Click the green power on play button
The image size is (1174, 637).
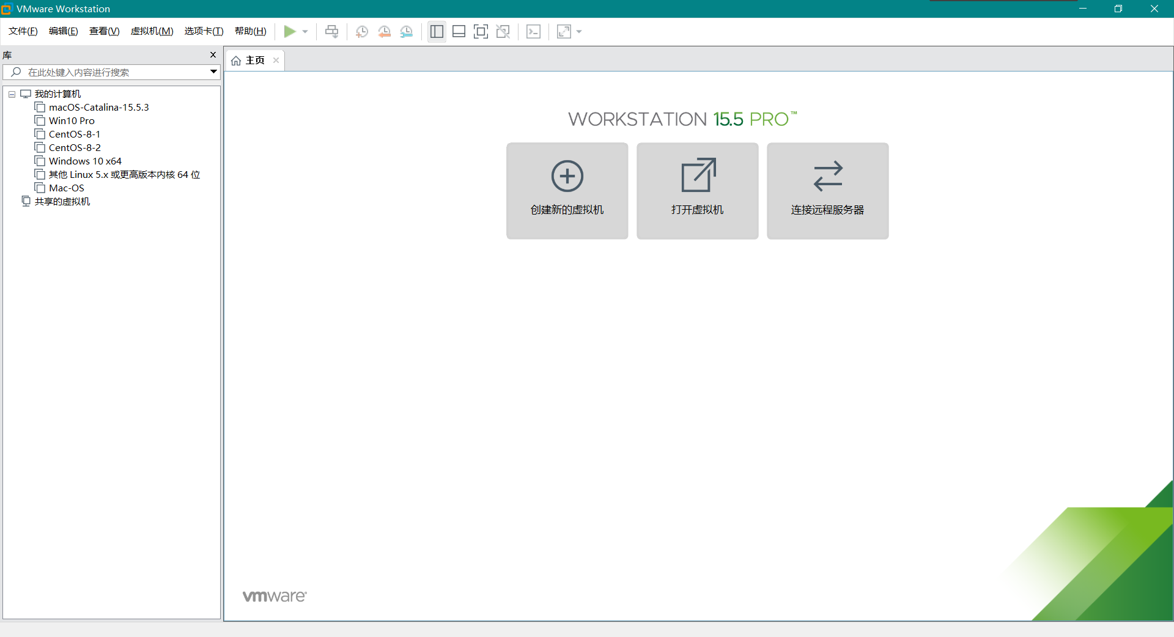point(290,32)
